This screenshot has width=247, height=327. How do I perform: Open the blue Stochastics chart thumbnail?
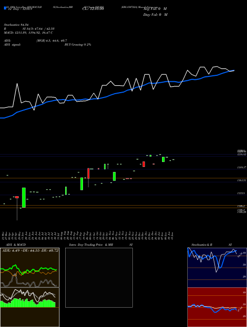tap(217, 268)
